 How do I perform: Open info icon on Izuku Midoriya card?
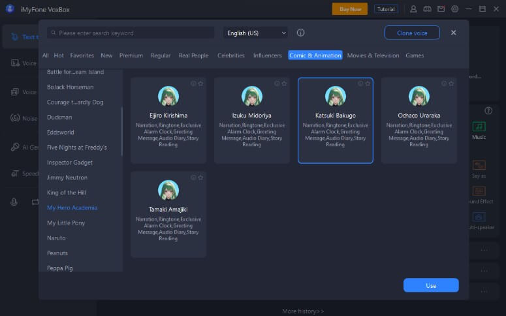pos(277,84)
